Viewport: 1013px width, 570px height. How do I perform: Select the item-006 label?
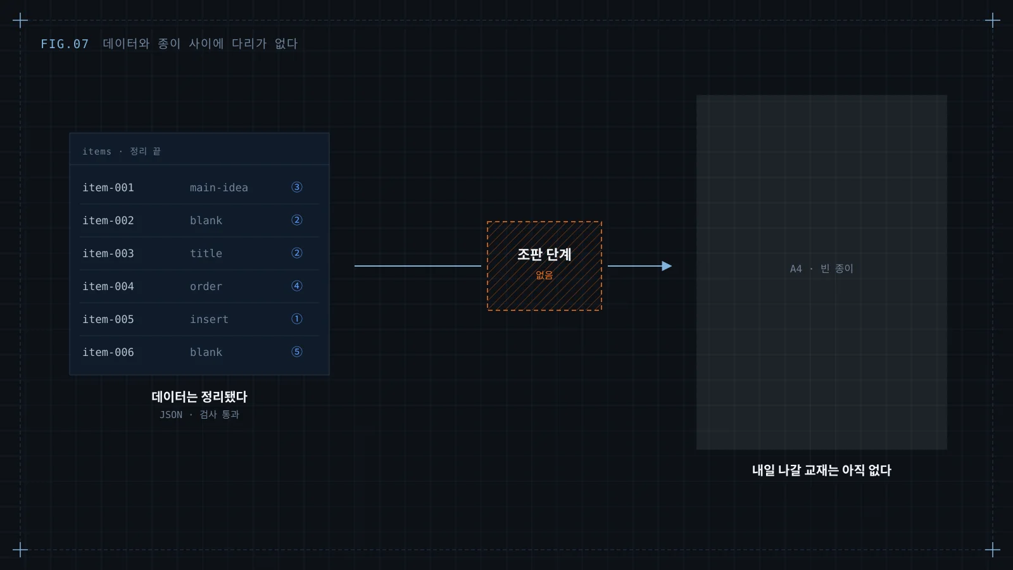[x=108, y=352]
